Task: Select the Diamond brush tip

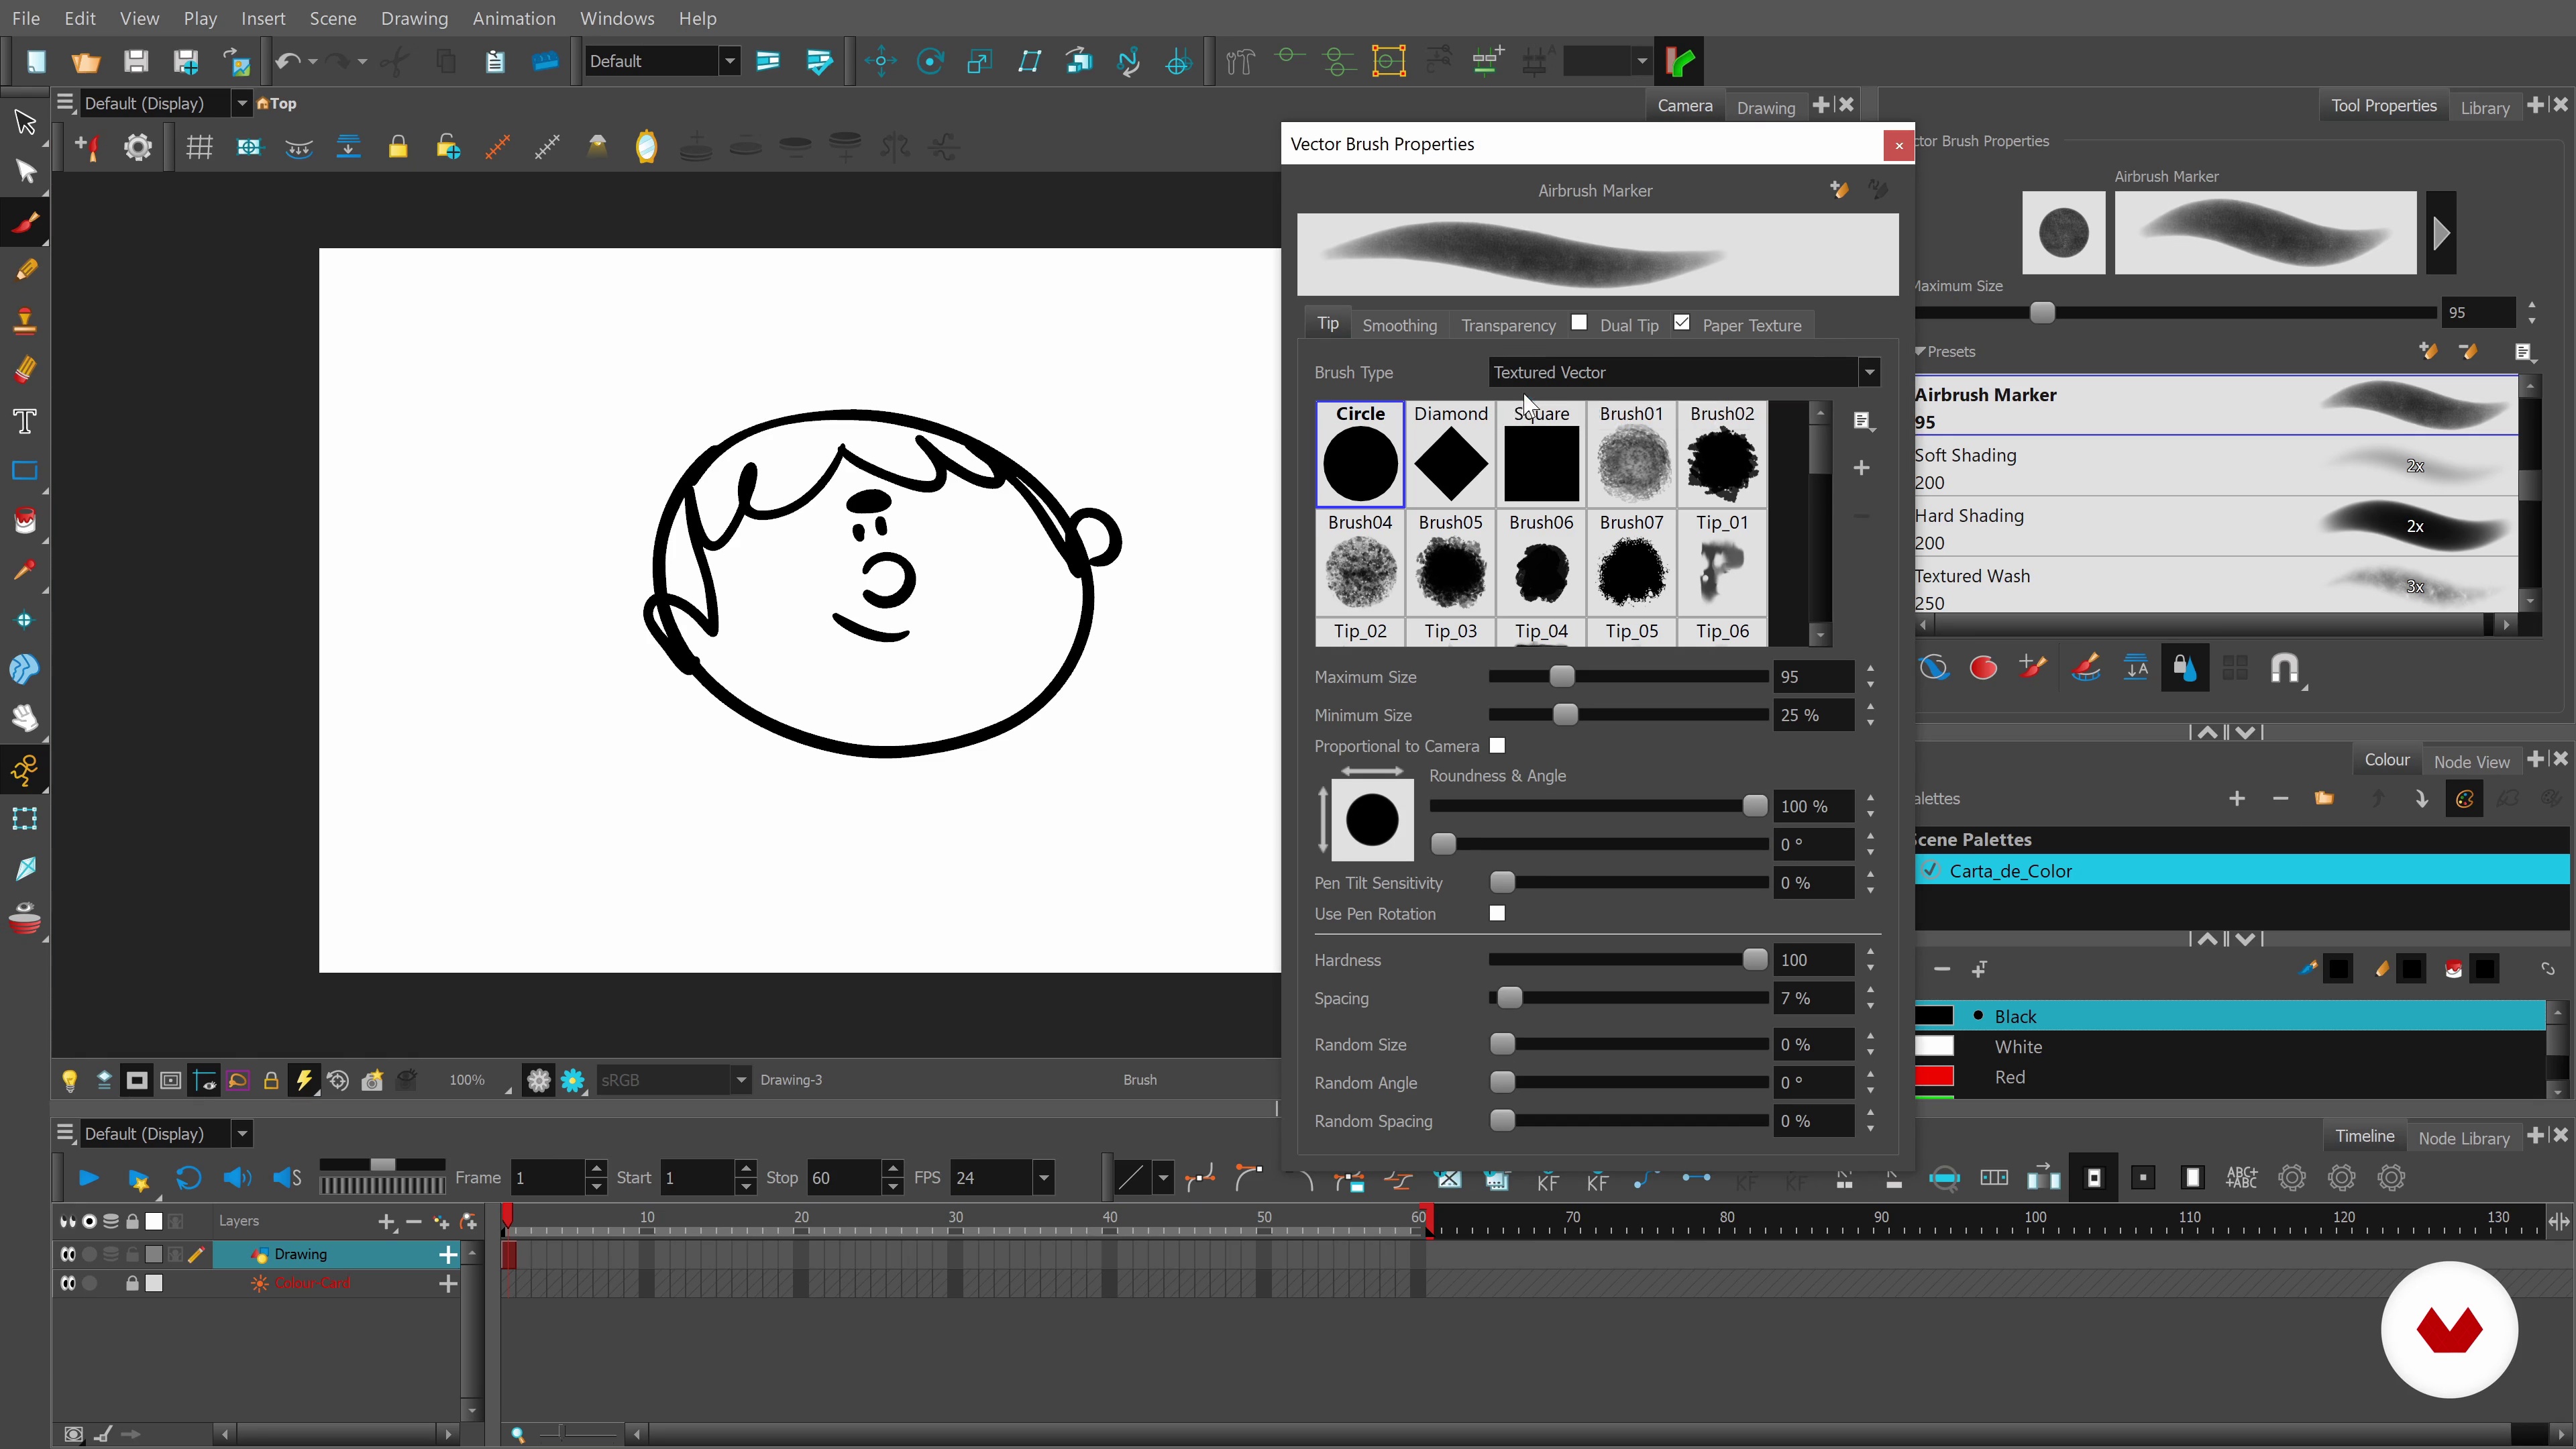Action: point(1450,454)
